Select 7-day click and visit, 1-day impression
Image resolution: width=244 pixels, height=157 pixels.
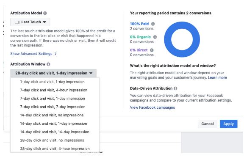[55, 99]
